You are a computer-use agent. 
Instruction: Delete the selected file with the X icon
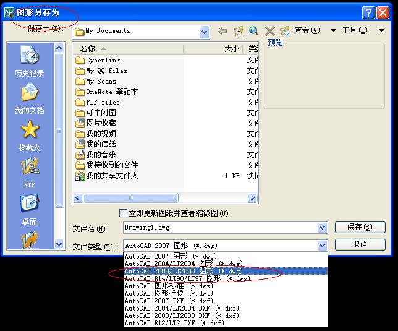[270, 31]
